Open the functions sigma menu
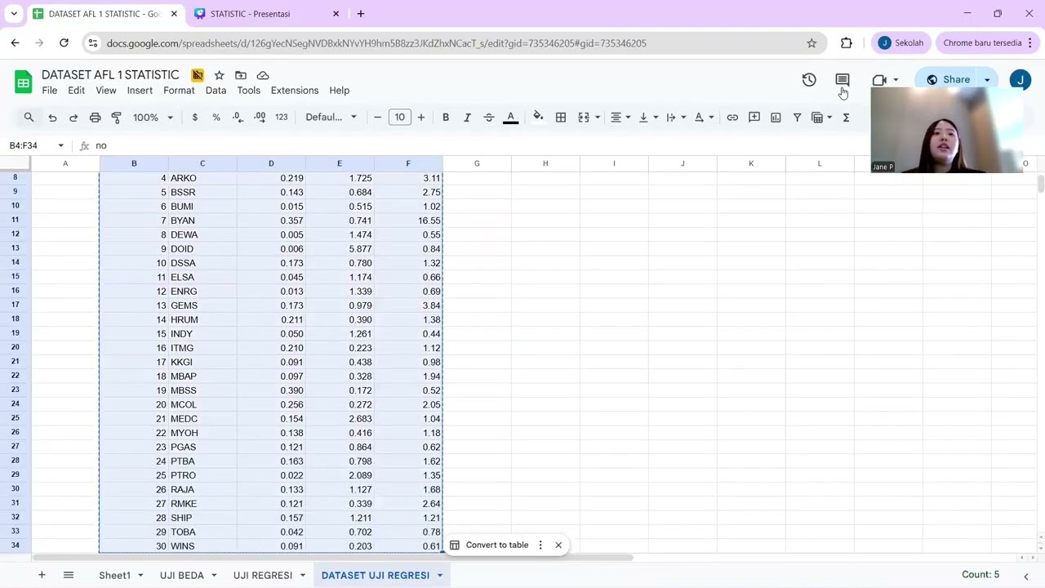This screenshot has width=1045, height=588. click(846, 118)
